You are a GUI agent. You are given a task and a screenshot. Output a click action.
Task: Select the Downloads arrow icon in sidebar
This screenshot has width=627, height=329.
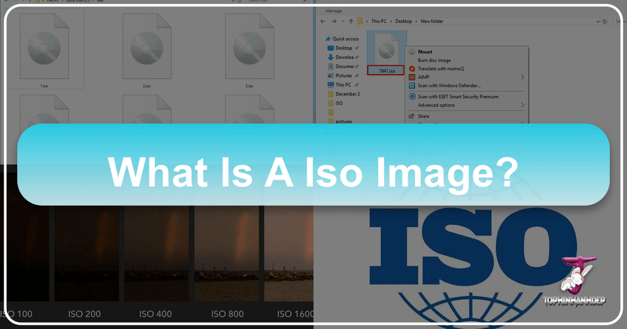[331, 56]
